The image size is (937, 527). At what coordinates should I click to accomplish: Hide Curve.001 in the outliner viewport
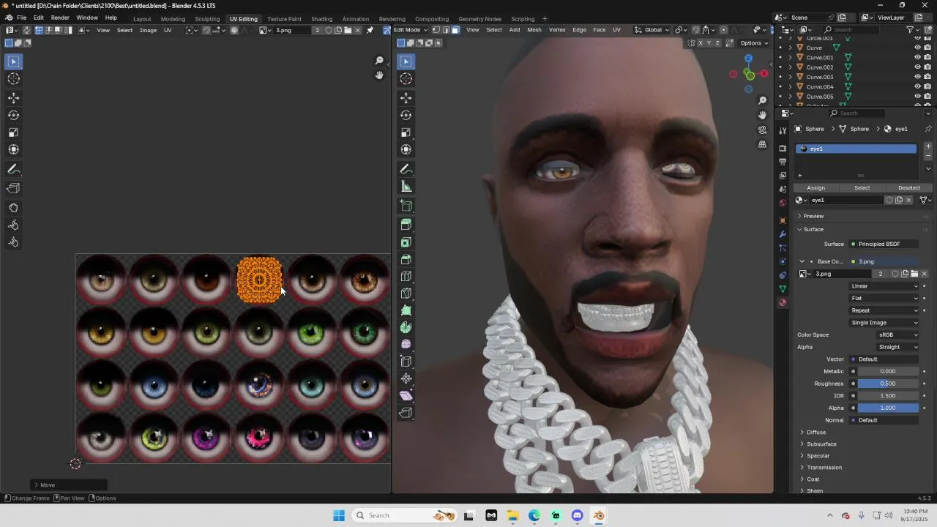coord(917,57)
